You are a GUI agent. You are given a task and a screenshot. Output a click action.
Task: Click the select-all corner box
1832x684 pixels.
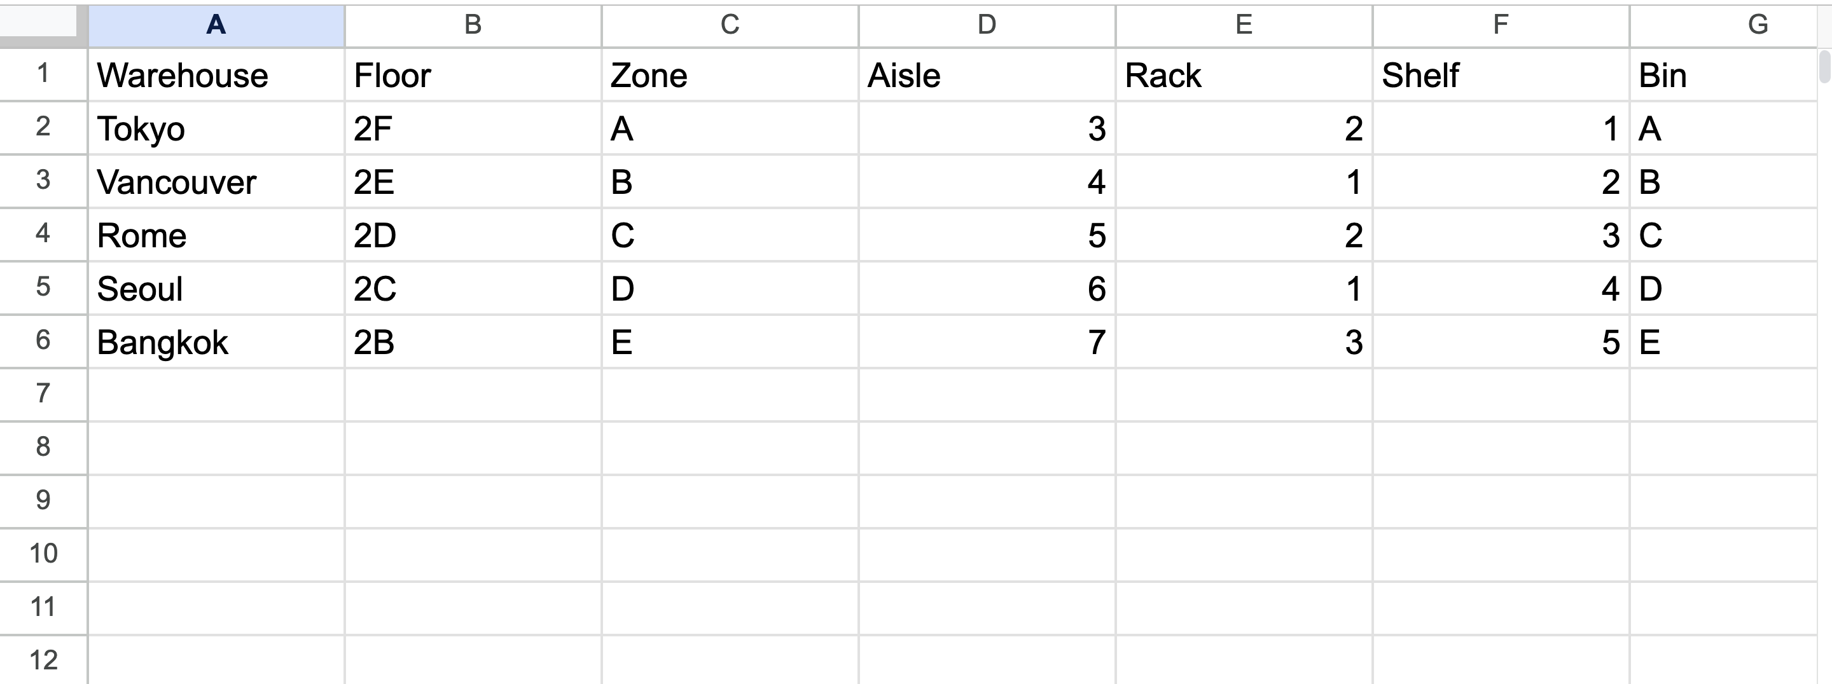click(43, 24)
